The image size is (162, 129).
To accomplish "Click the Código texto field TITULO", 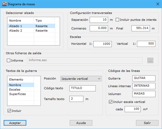I will tap(83, 88).
